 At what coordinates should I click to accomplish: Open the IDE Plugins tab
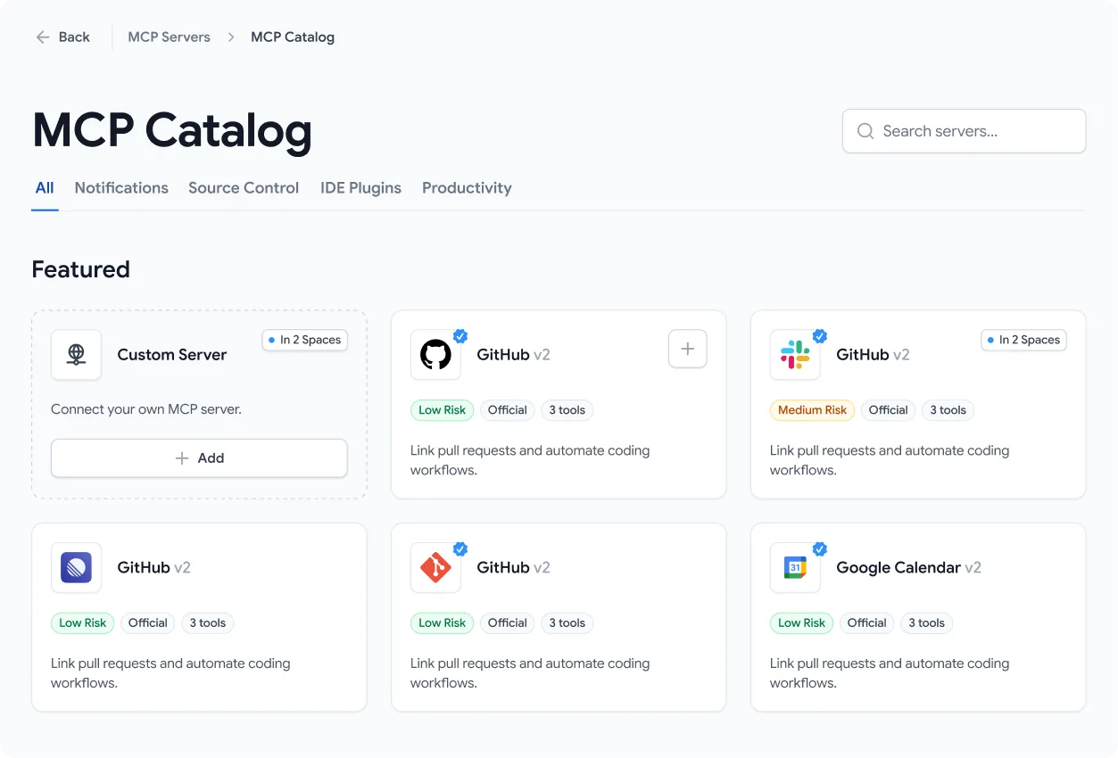(360, 188)
